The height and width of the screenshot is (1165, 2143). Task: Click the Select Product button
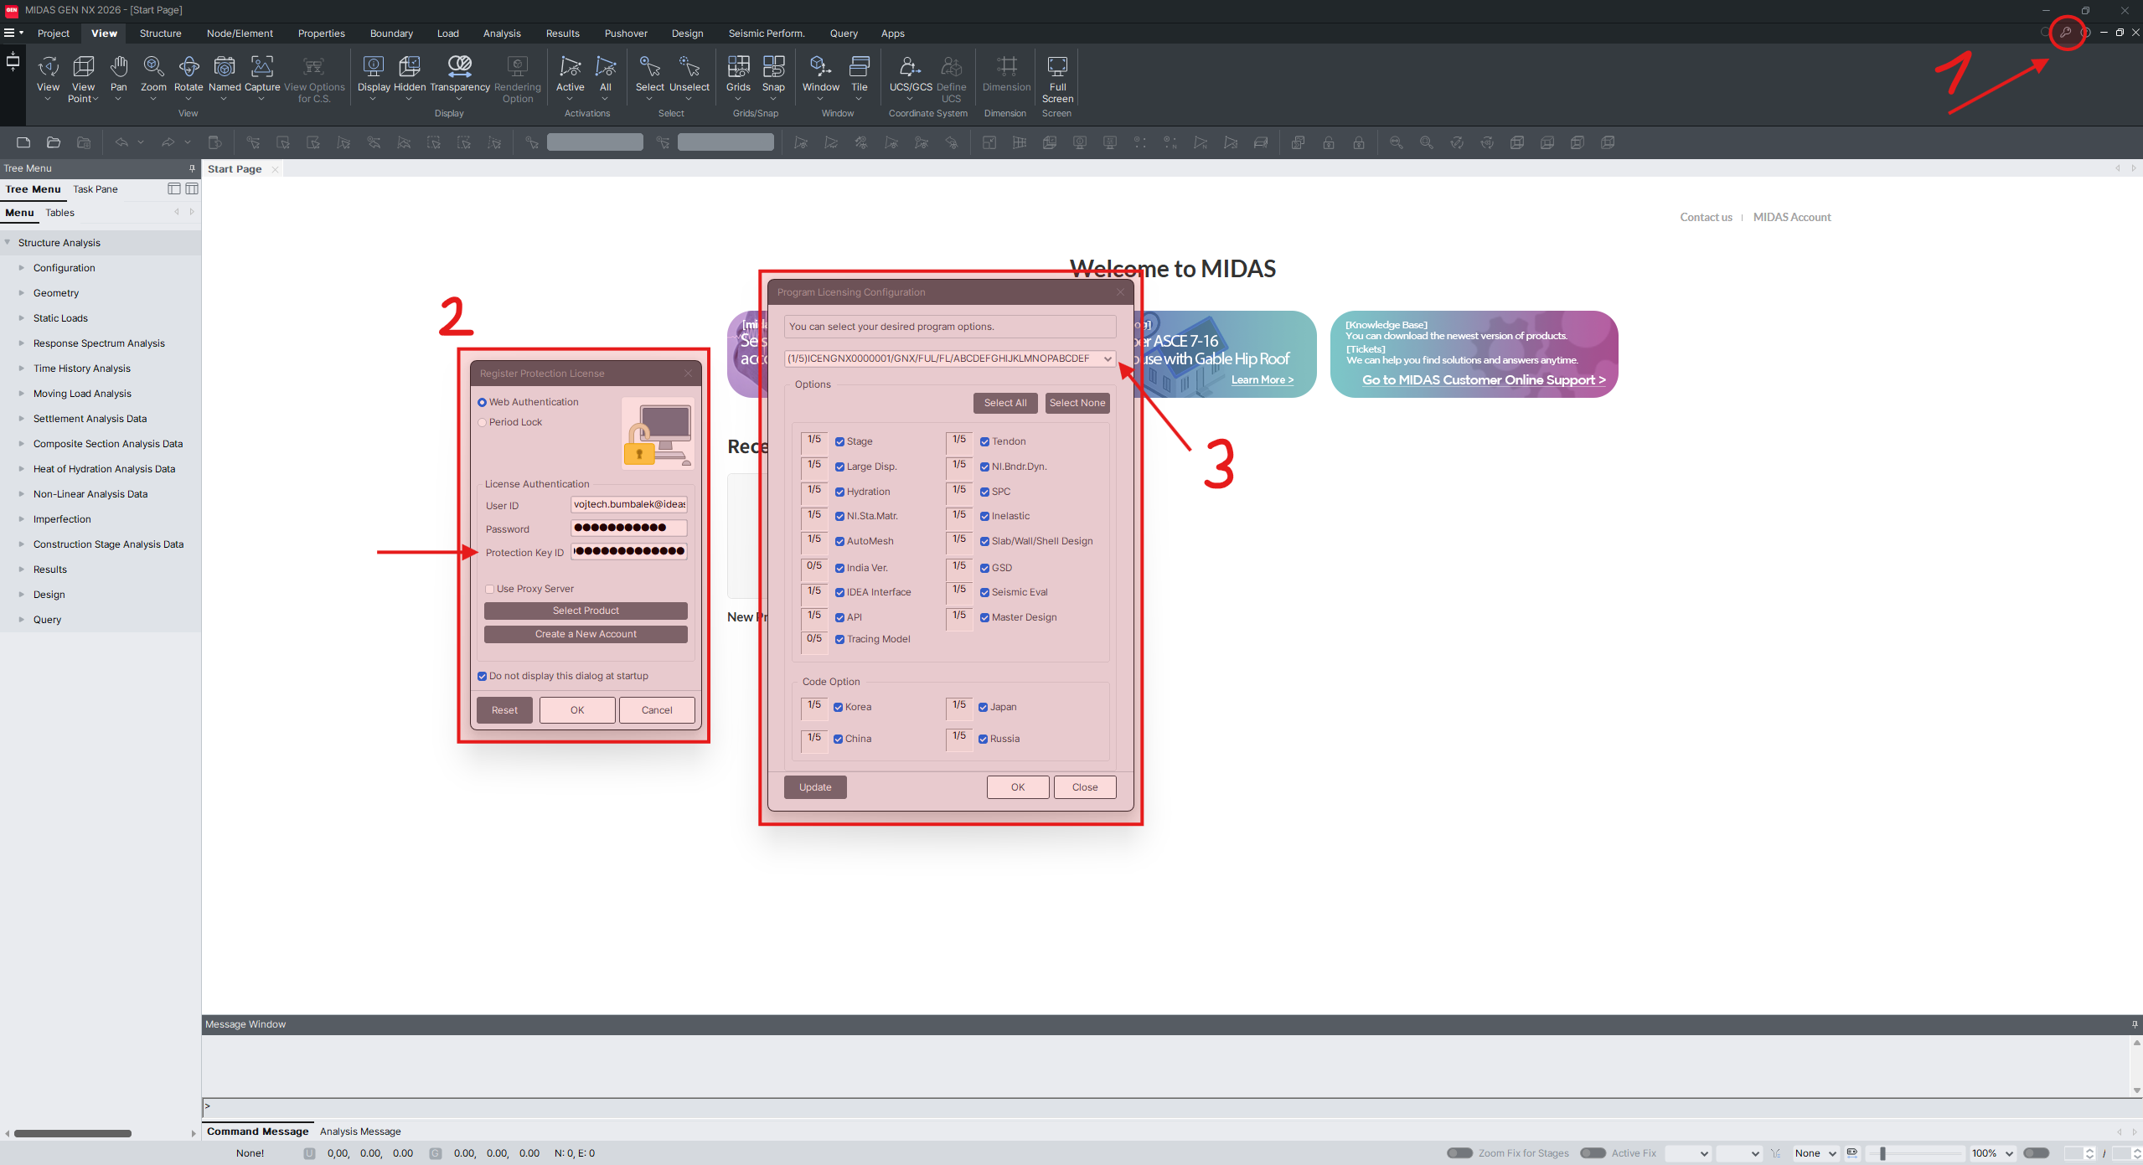point(586,611)
